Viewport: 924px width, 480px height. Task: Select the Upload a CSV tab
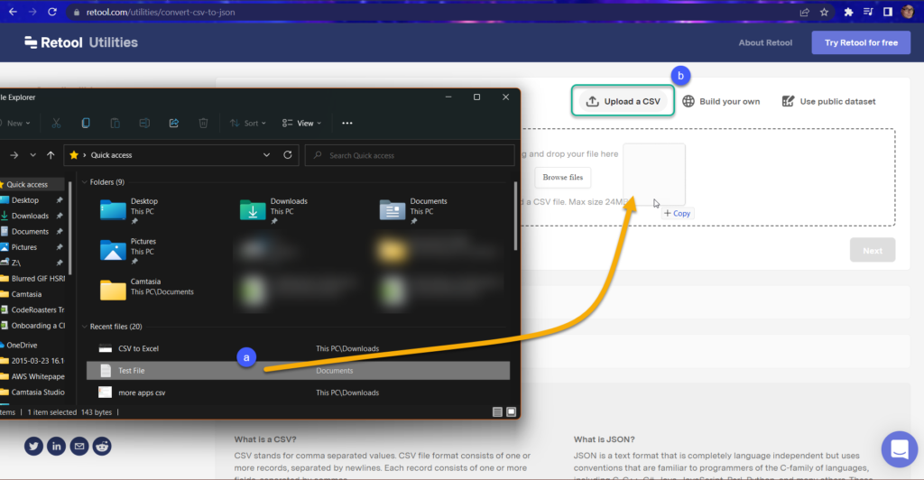[624, 101]
